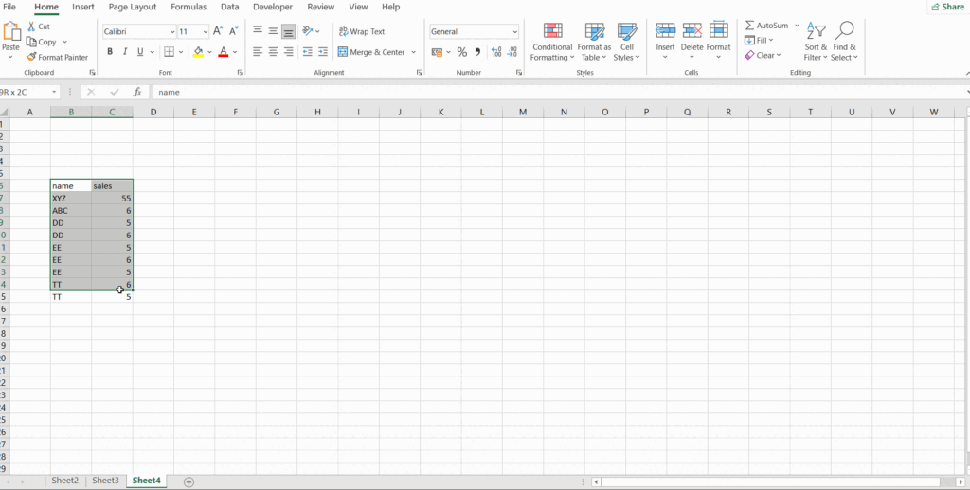Viewport: 970px width, 490px height.
Task: Click the Format as Table icon
Action: tap(594, 32)
